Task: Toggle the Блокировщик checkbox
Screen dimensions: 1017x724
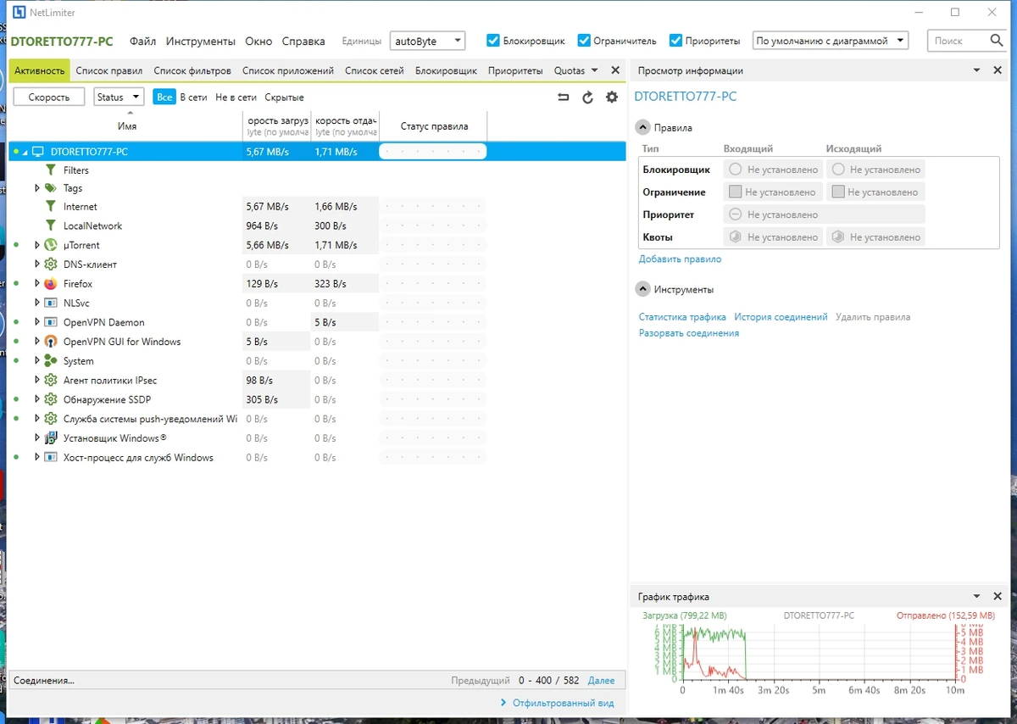Action: pos(493,40)
